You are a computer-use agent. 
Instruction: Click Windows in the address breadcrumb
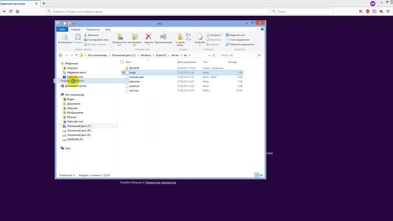click(x=146, y=55)
